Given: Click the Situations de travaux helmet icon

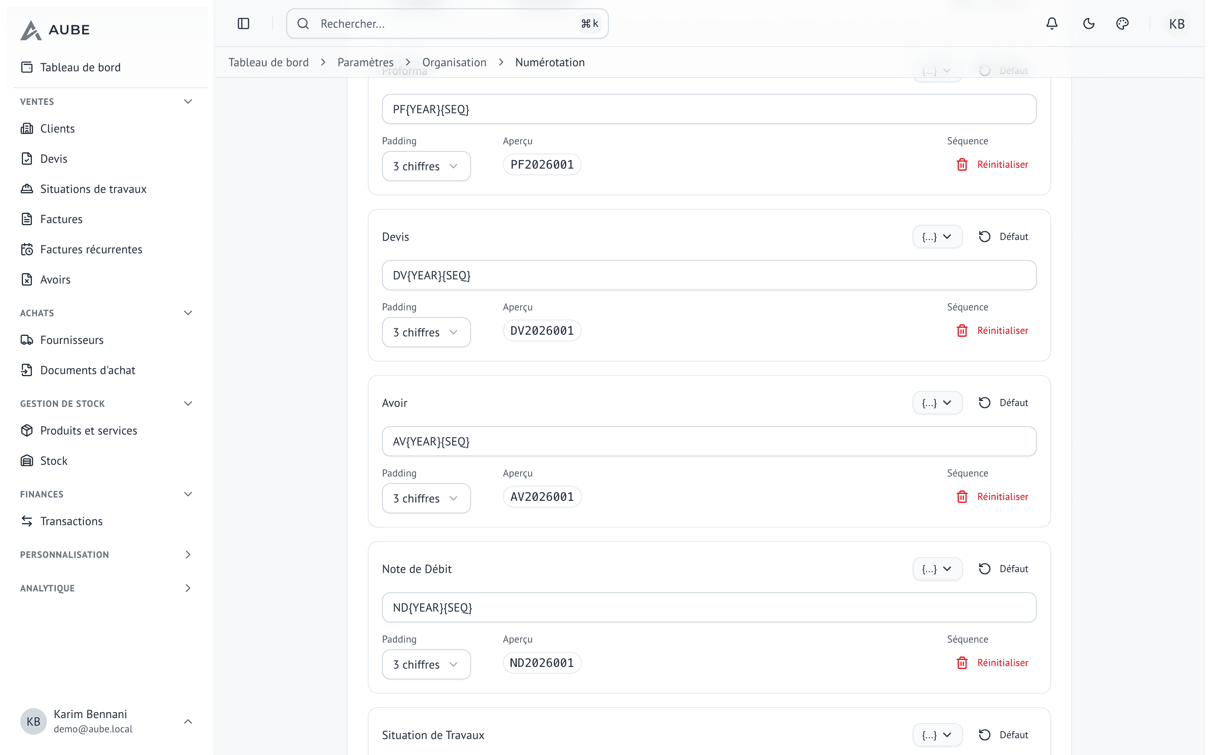Looking at the screenshot, I should tap(27, 189).
